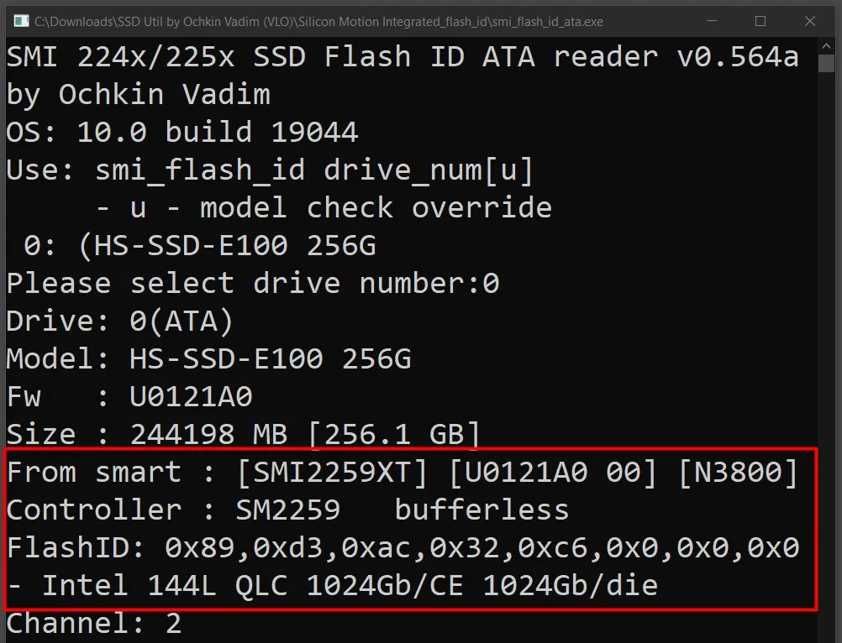
Task: Click the '[SMI2259XT]' text in From smart line
Action: (333, 472)
